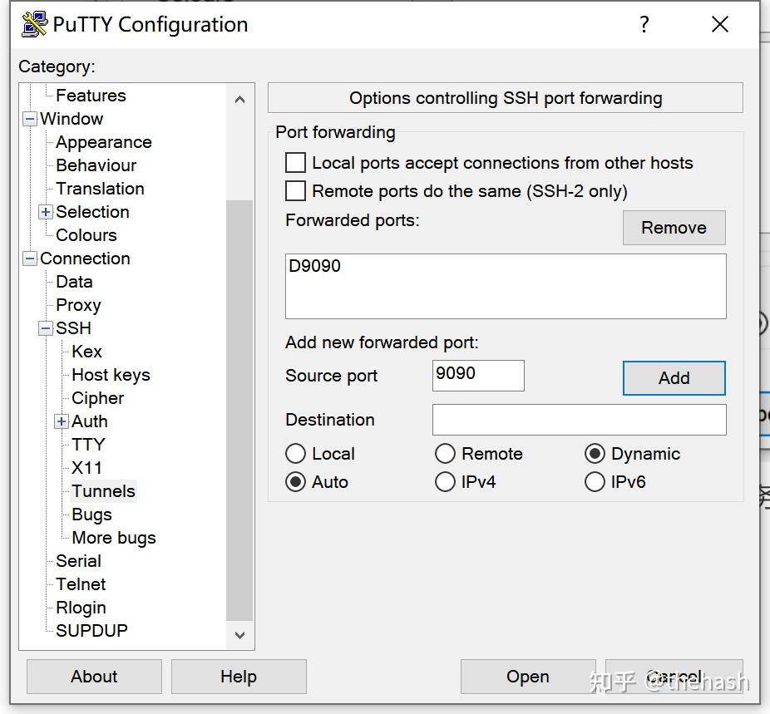Open the Appearance category
Viewport: 770px width, 714px height.
click(x=104, y=142)
